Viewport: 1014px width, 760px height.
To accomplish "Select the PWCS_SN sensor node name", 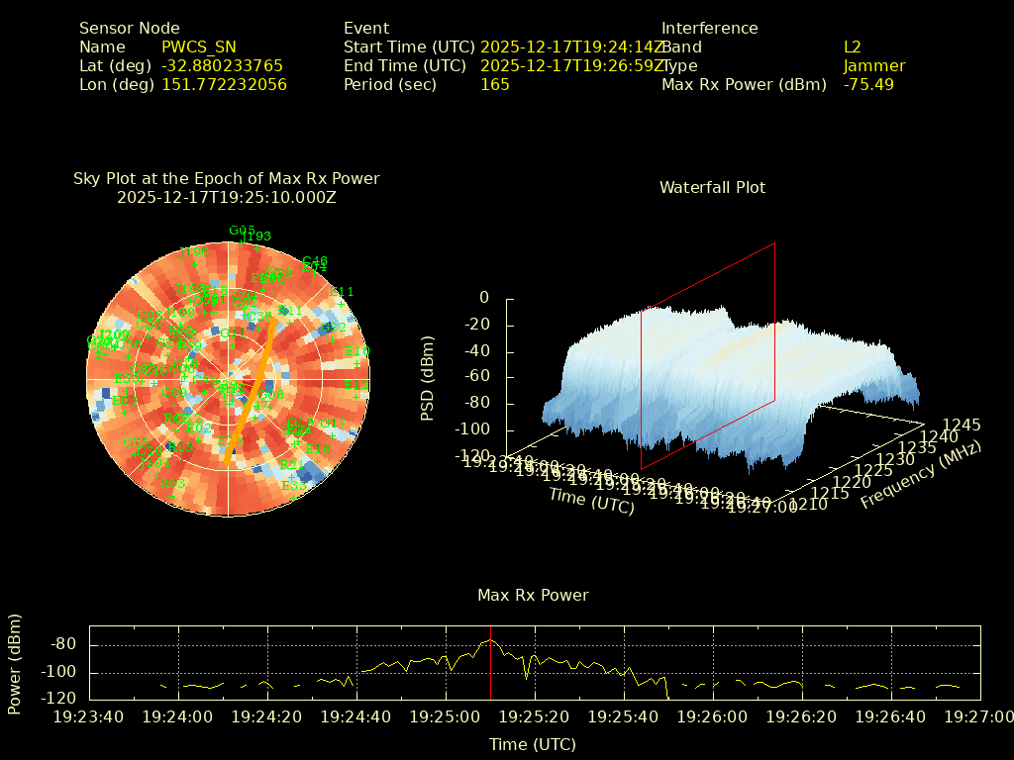I will click(199, 47).
